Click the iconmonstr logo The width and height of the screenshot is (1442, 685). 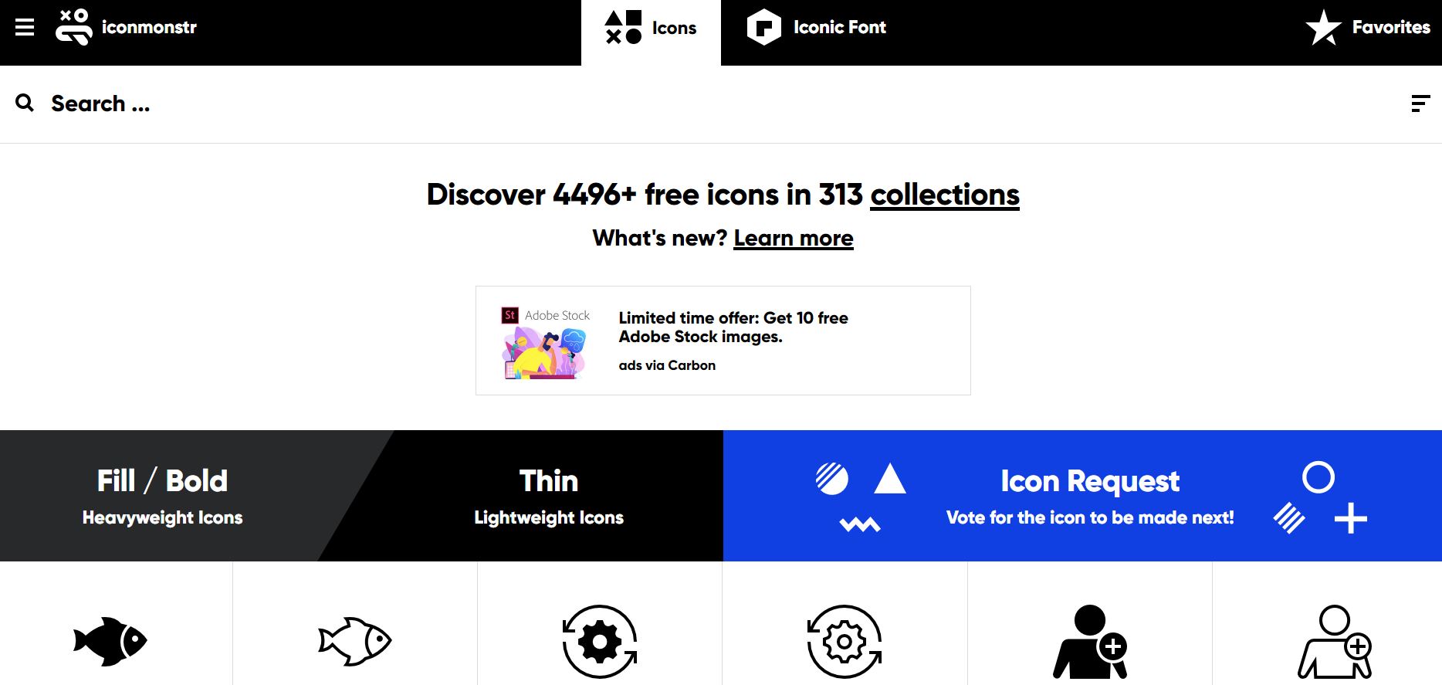[x=124, y=27]
